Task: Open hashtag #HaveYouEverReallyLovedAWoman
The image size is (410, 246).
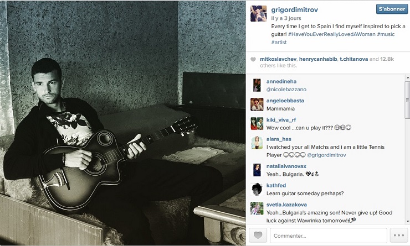Action: click(x=331, y=34)
